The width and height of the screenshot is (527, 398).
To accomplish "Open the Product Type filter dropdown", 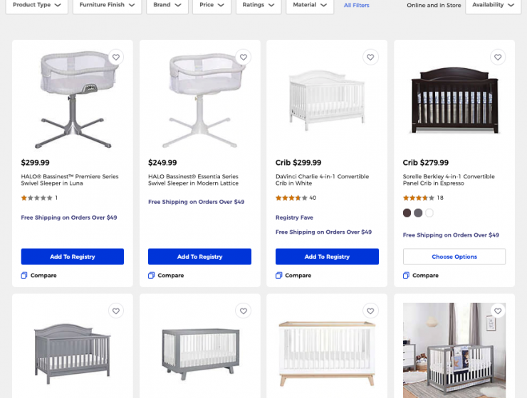I will [37, 5].
